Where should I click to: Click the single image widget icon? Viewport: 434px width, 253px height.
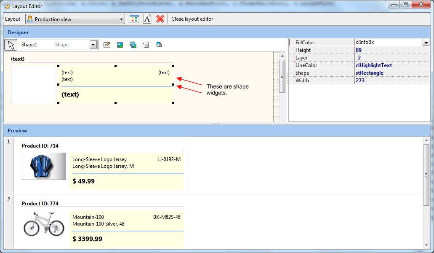120,45
